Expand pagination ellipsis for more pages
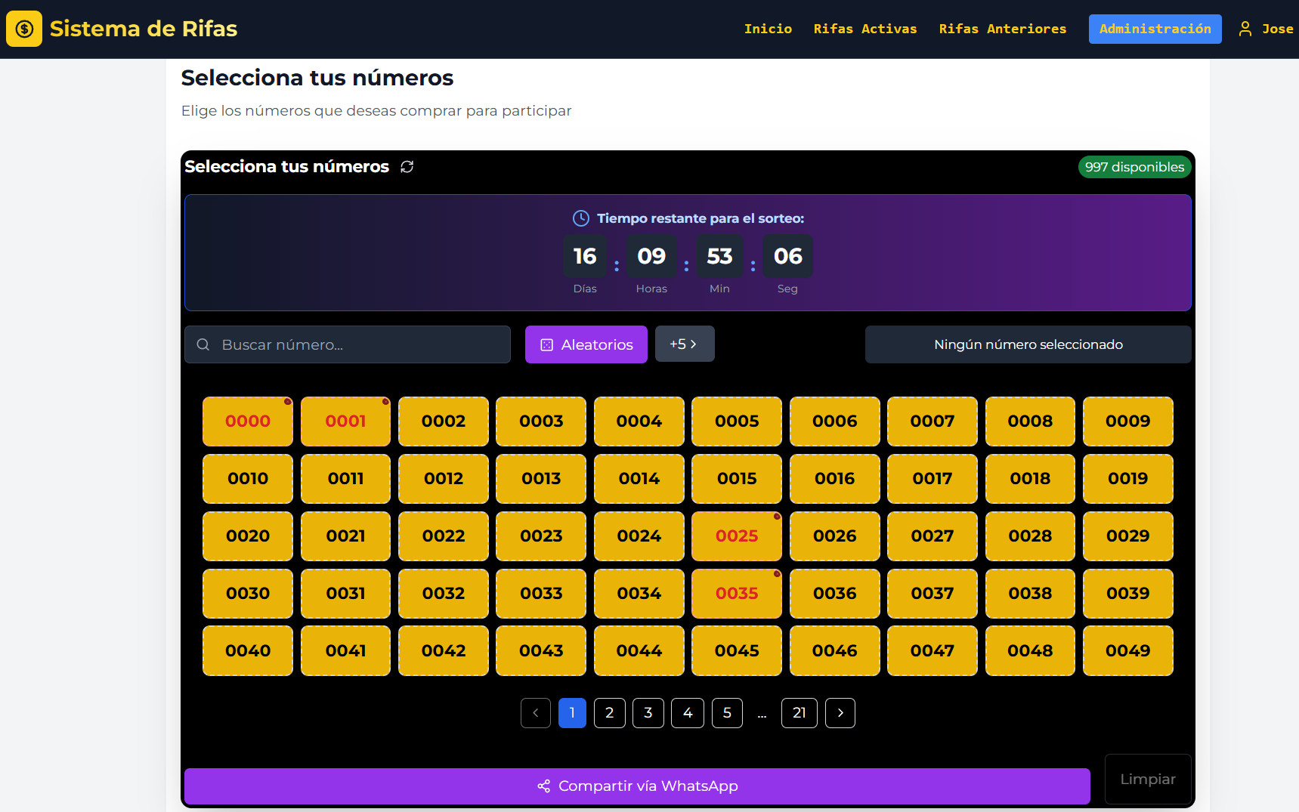The height and width of the screenshot is (812, 1299). (x=762, y=713)
